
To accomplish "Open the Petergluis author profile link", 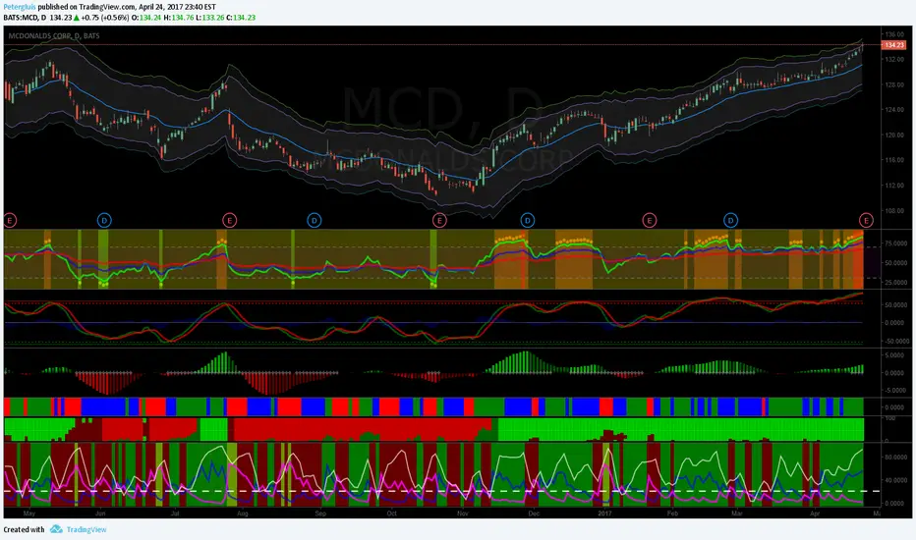I will [20, 7].
